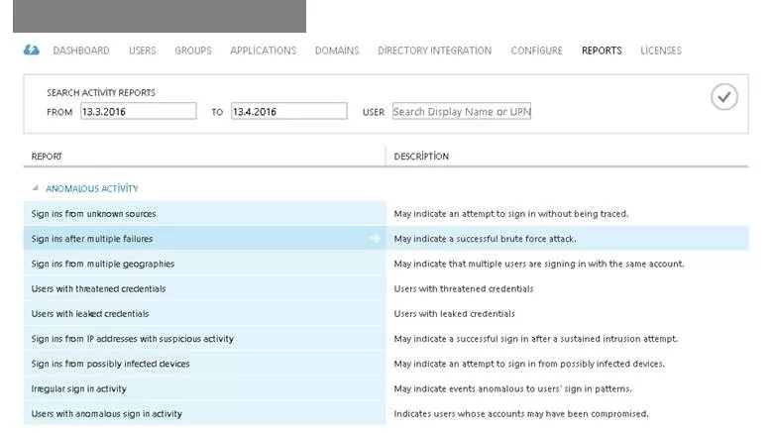Click description about sustained intrusion attempt
This screenshot has height=433, width=773.
pos(536,339)
